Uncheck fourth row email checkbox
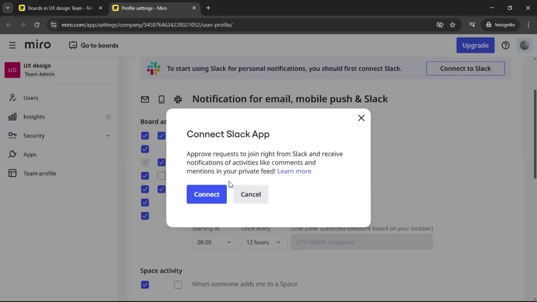 pos(145,176)
